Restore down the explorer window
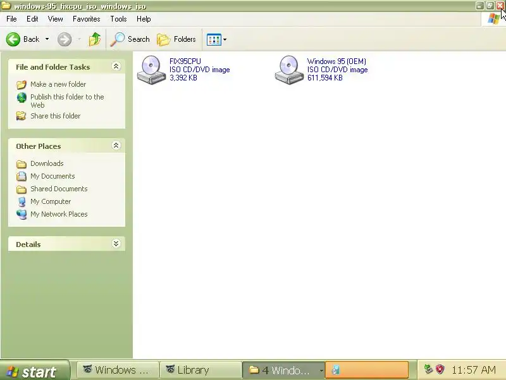The image size is (506, 380). click(490, 6)
